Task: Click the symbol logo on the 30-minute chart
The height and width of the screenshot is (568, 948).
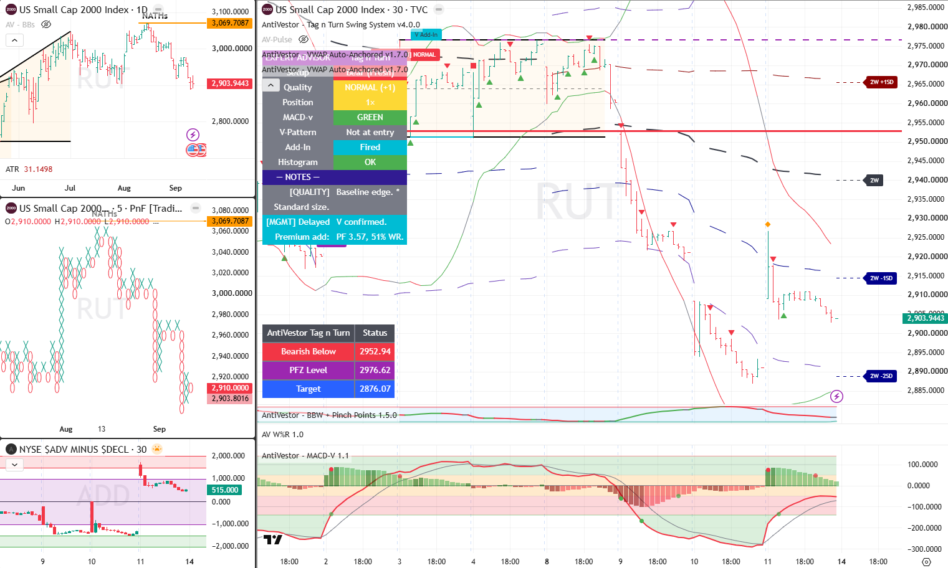Action: (267, 9)
